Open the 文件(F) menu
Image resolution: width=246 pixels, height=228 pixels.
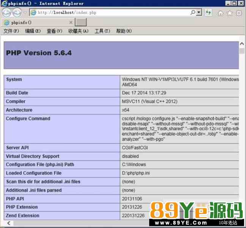coord(11,31)
